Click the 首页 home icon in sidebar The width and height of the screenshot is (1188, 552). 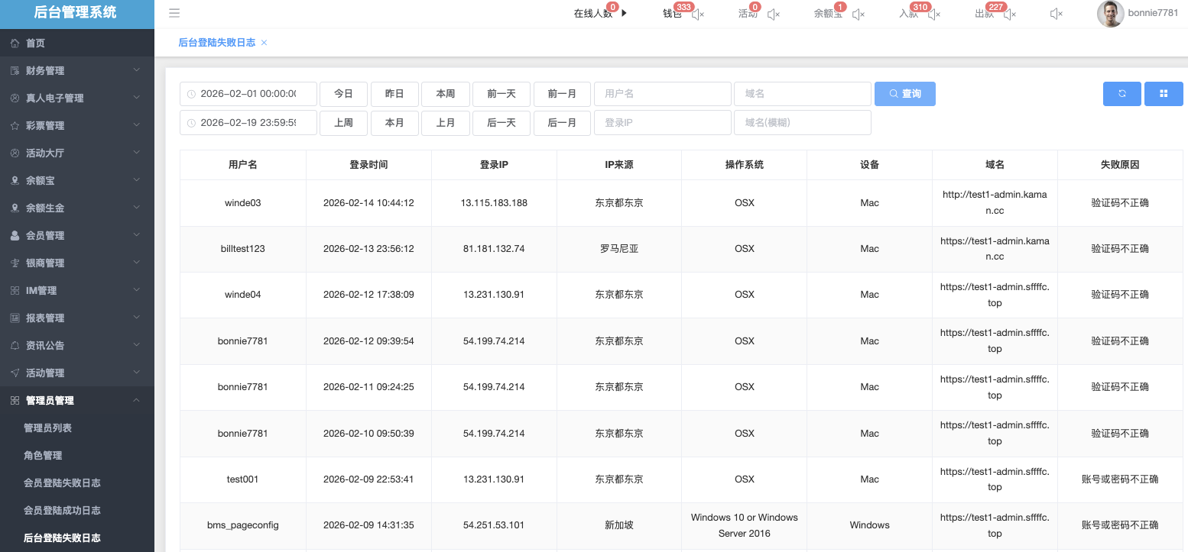(15, 44)
